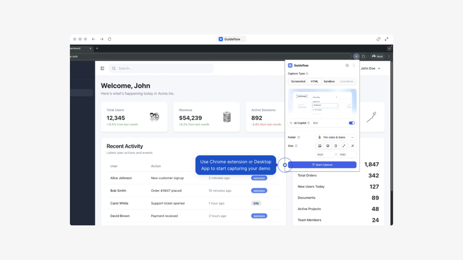
Task: Click the Total Users card people icon
Action: tap(154, 117)
